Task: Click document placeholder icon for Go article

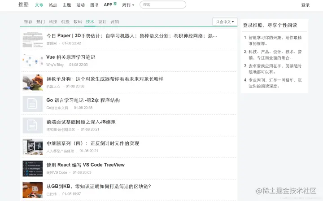Action: (x=33, y=104)
